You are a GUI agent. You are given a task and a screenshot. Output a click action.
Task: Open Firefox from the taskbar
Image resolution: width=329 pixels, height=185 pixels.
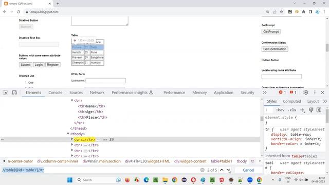pos(127,180)
